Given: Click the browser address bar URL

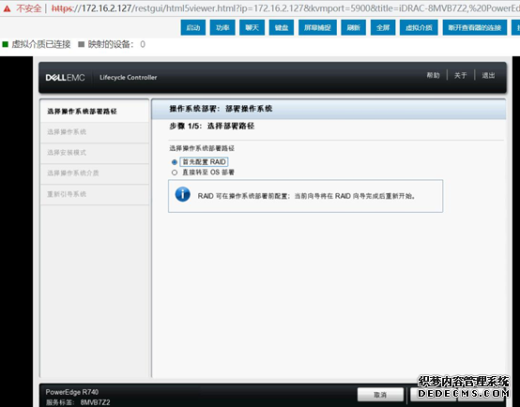Looking at the screenshot, I should click(285, 8).
